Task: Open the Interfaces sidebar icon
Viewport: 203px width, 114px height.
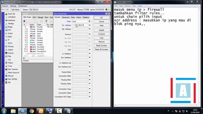Action: coord(6,20)
